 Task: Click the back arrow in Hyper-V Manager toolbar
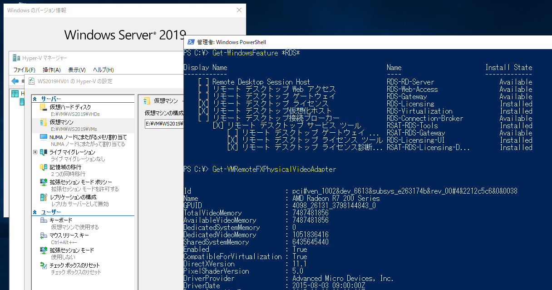click(15, 81)
